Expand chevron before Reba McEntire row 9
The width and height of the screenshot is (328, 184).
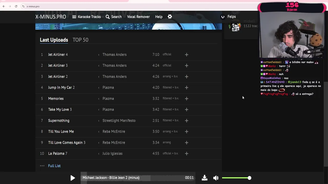99,142
